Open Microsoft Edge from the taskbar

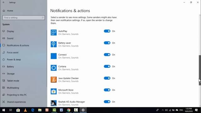click(33, 110)
